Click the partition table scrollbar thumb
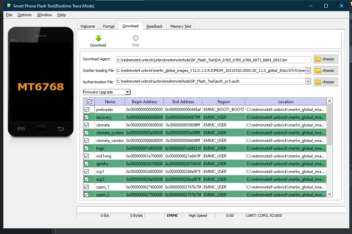The image size is (352, 234). (329, 124)
